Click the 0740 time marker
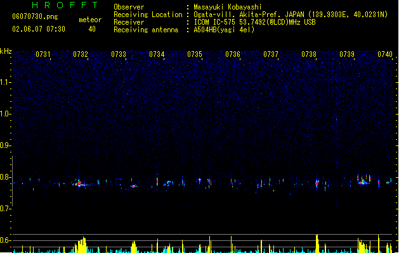Image resolution: width=399 pixels, height=253 pixels. (x=385, y=54)
